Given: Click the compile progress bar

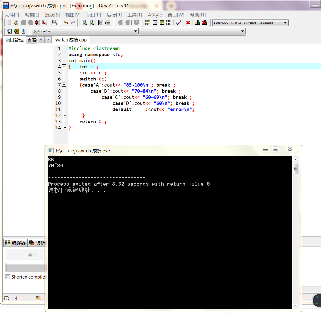Looking at the screenshot, I should (26, 267).
